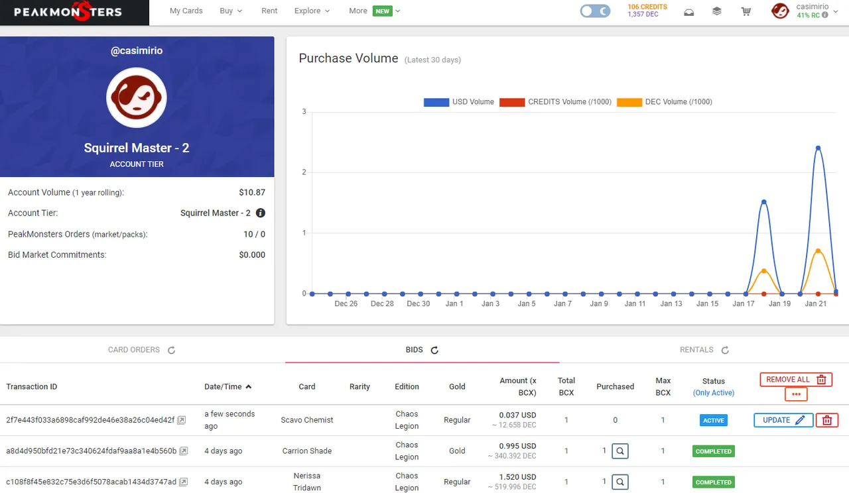Open external link for transaction c108f8f4
This screenshot has width=849, height=493.
point(183,482)
